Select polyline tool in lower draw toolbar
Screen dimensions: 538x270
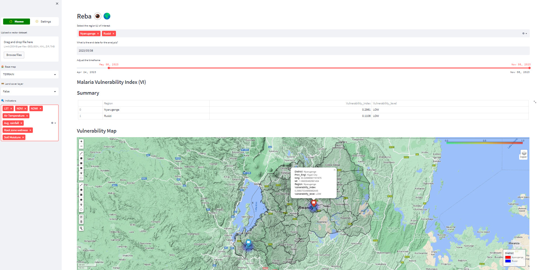(x=81, y=185)
